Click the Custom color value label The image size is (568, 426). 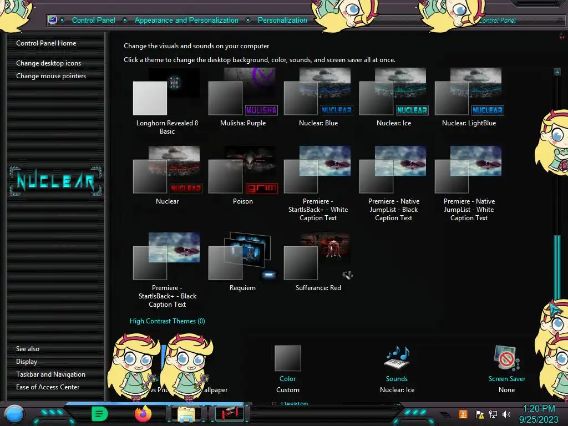(288, 390)
